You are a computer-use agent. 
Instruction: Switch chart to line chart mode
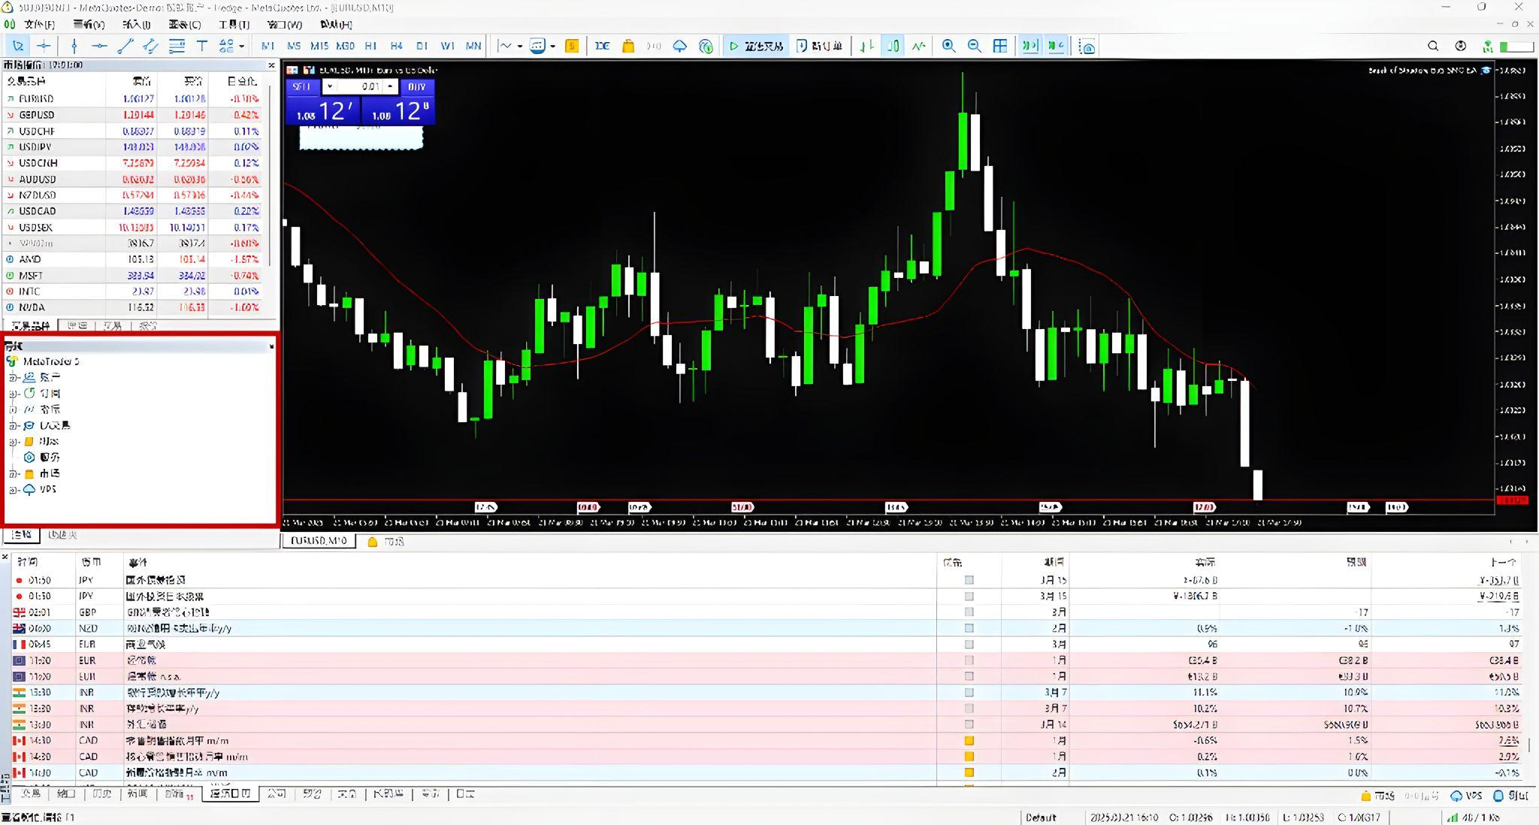(918, 46)
